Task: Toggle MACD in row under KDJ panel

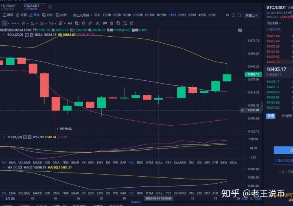Action: [x=37, y=162]
